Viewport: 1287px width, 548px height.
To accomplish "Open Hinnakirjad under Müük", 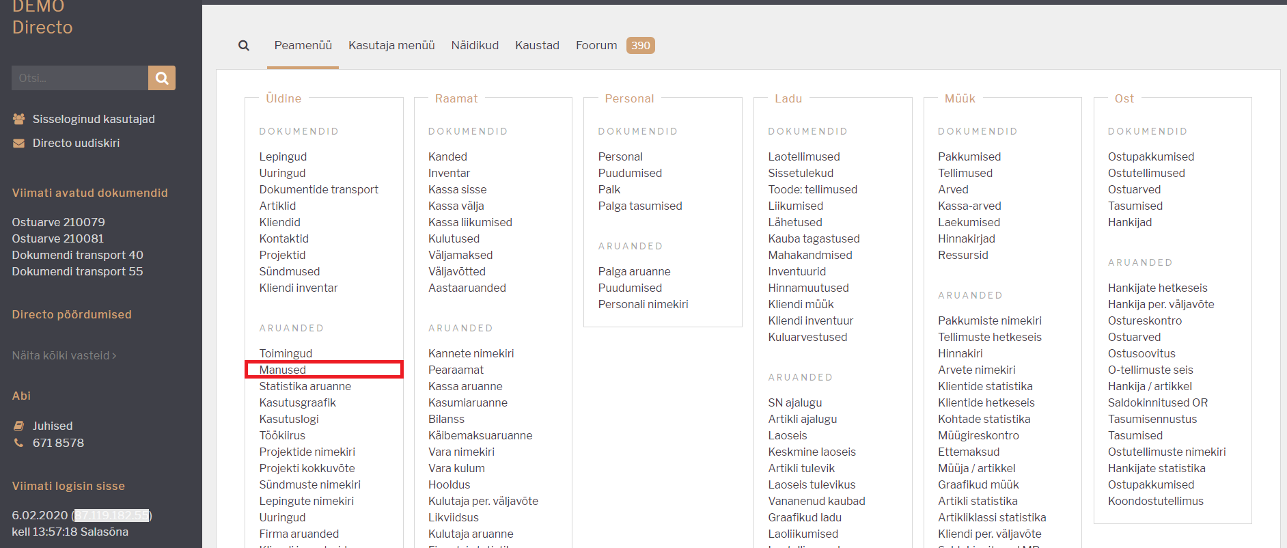I will coord(967,238).
